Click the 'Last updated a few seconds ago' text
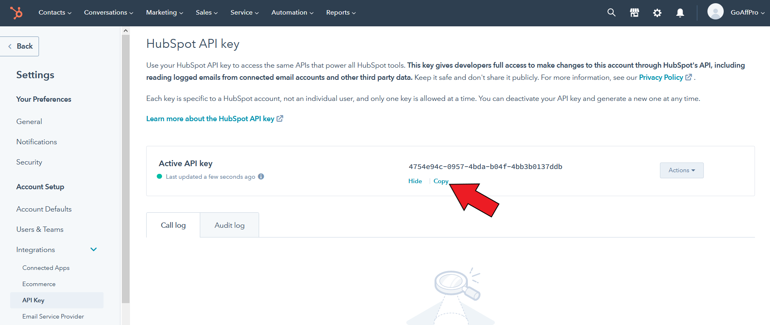Screen dimensions: 770x325 [210, 177]
